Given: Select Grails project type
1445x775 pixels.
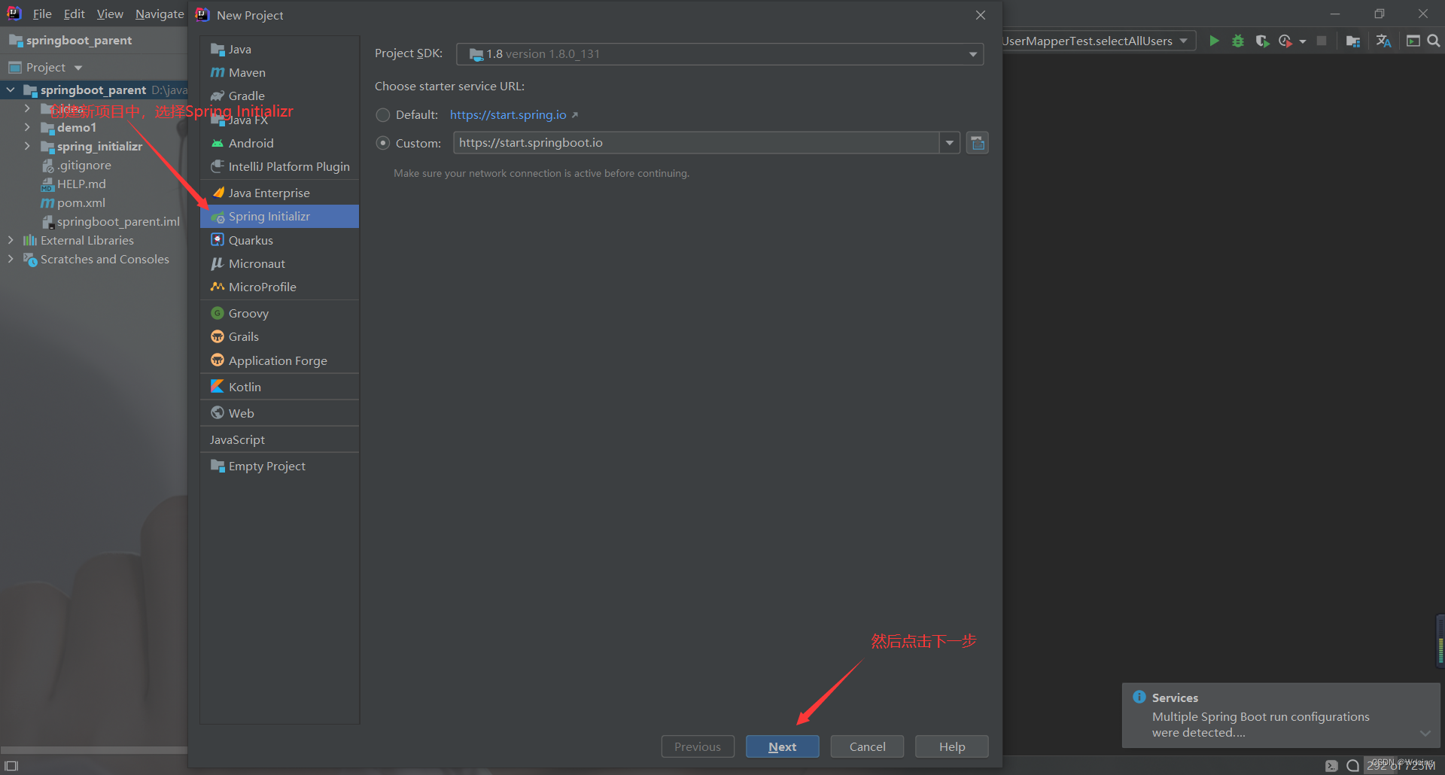Looking at the screenshot, I should tap(279, 336).
